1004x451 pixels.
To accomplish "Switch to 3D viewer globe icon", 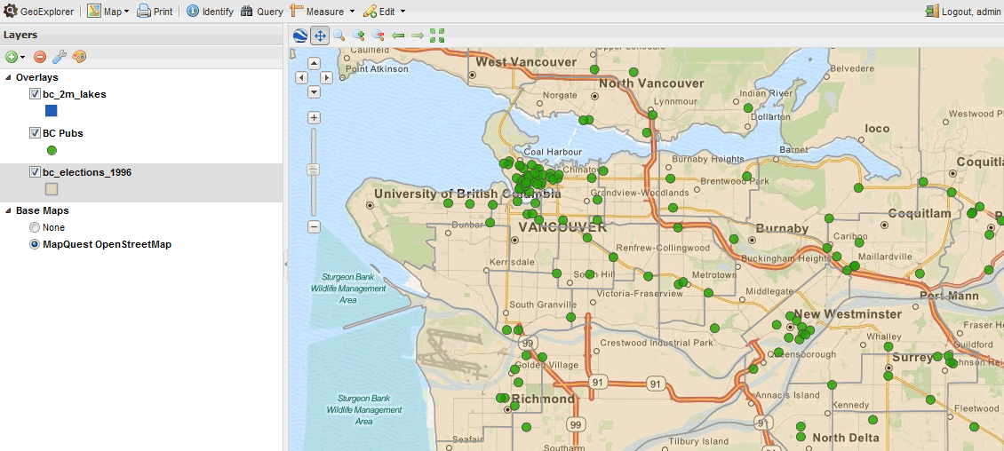I will click(x=300, y=36).
